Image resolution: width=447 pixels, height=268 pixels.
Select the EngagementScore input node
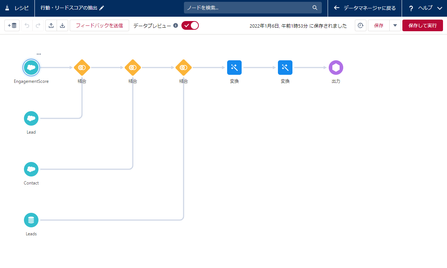tap(31, 68)
